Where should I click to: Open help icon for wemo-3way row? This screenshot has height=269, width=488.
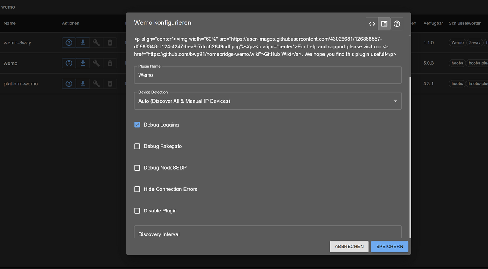click(69, 42)
